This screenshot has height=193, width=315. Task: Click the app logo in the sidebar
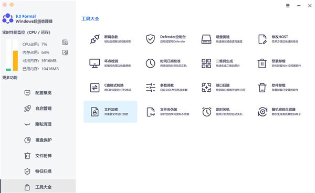(x=8, y=18)
